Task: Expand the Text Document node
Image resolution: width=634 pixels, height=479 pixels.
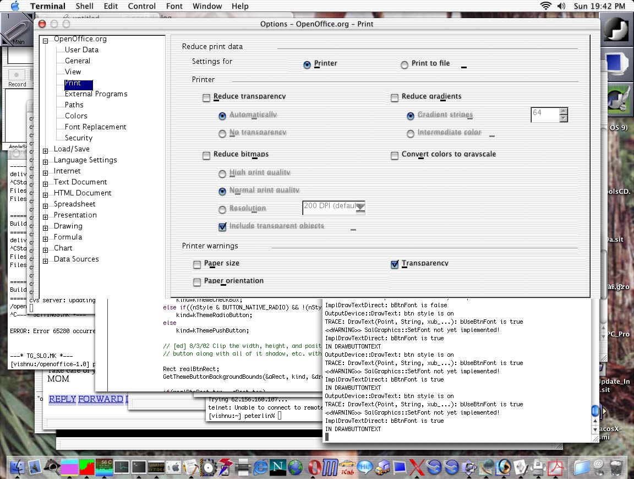Action: pyautogui.click(x=45, y=184)
